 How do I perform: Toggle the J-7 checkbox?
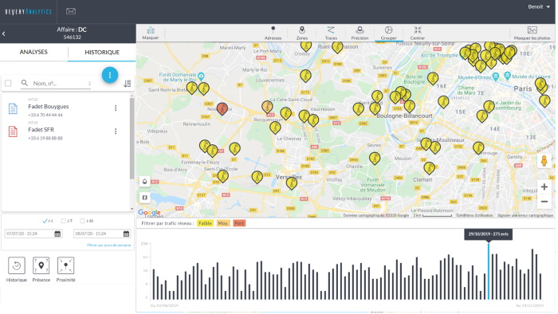pos(63,221)
